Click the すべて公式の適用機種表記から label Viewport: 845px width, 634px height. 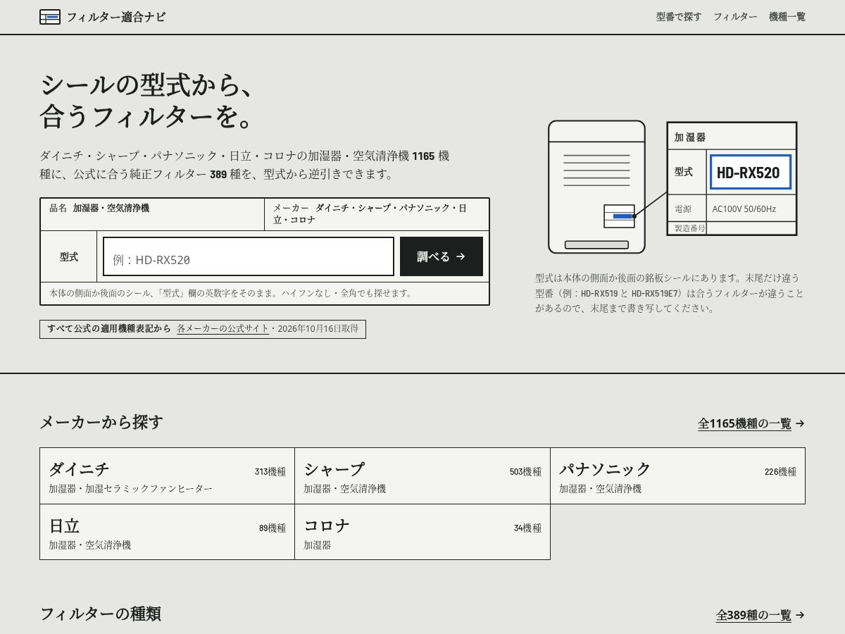pos(109,329)
